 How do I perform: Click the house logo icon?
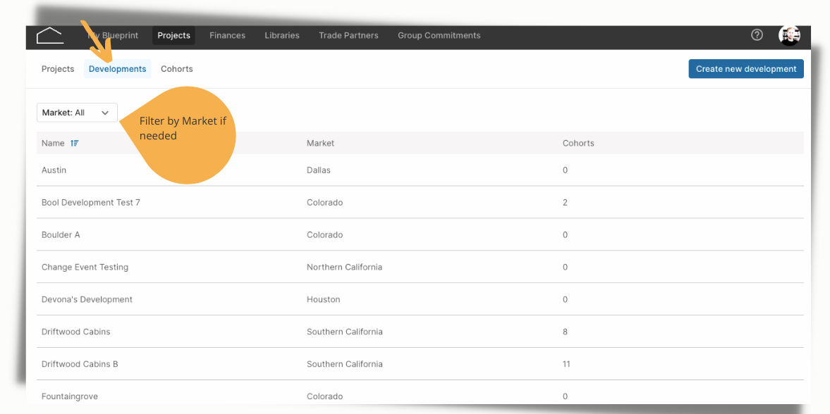tap(50, 35)
